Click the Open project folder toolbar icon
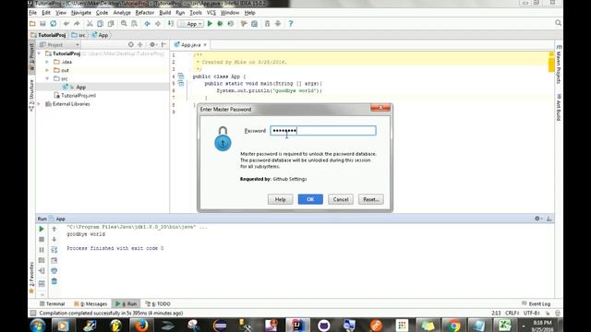591x332 pixels. click(x=32, y=24)
